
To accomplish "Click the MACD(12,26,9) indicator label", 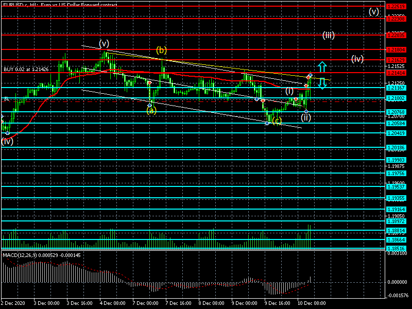I will coord(41,255).
